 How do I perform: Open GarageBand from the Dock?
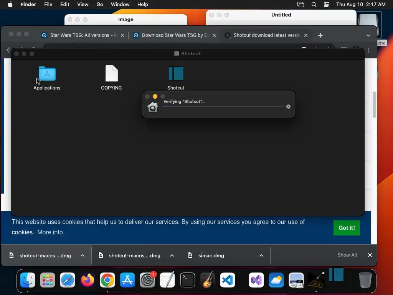click(x=208, y=280)
